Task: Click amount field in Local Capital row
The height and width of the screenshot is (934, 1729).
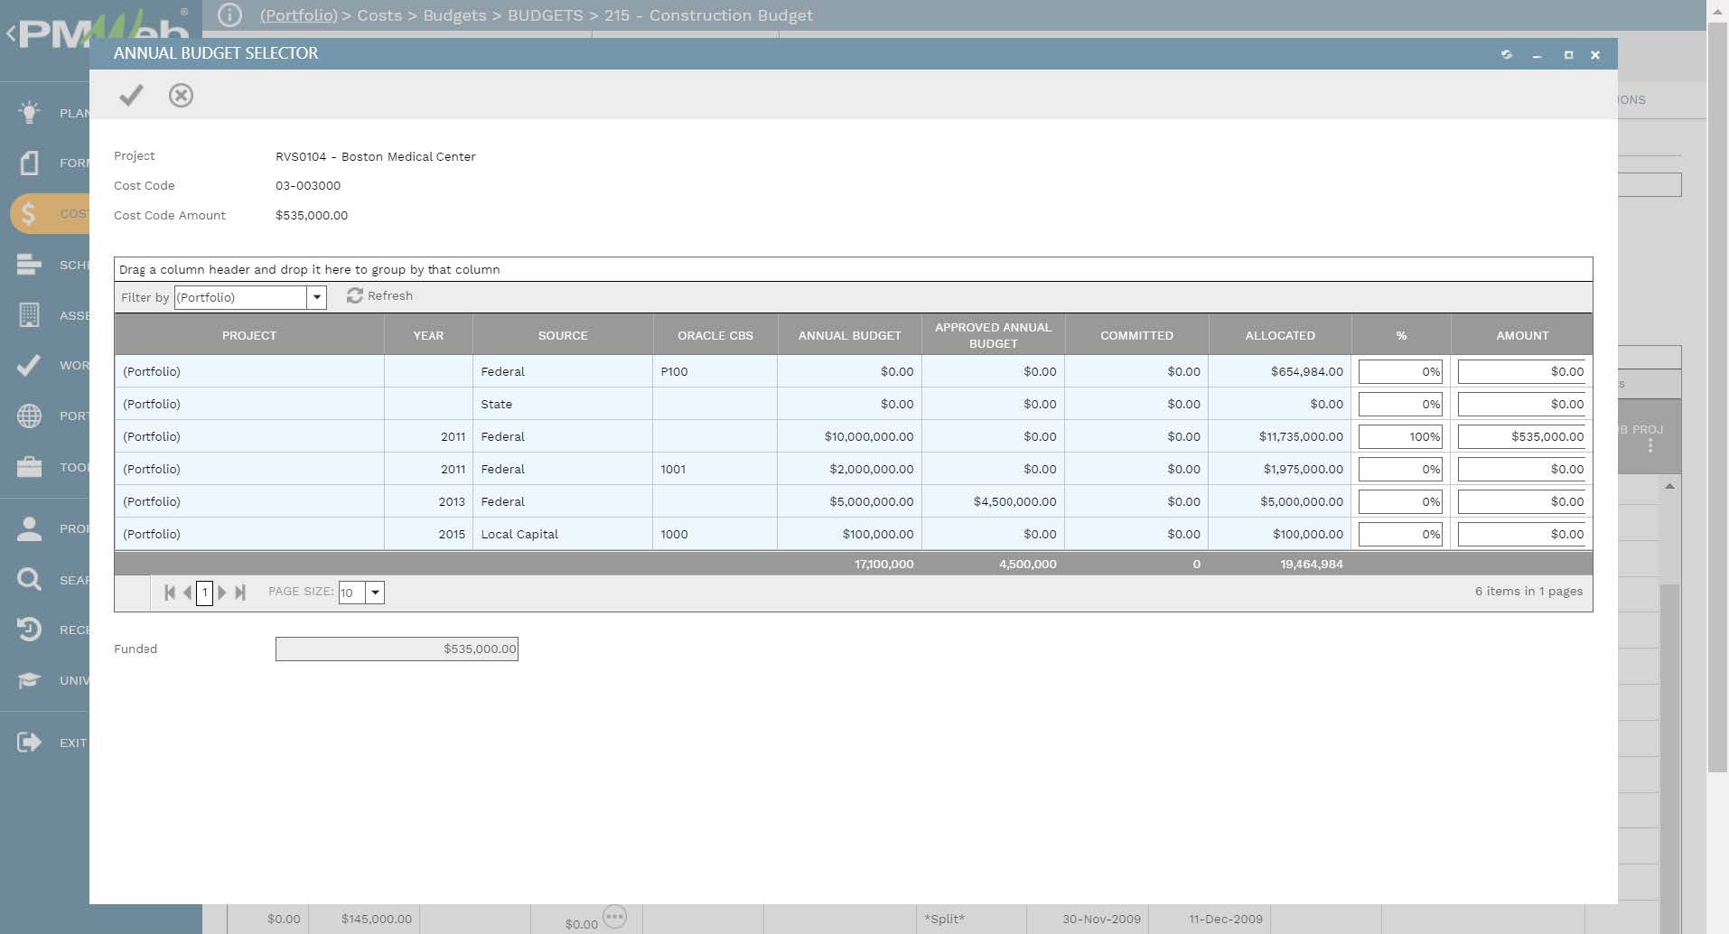Action: coord(1521,534)
